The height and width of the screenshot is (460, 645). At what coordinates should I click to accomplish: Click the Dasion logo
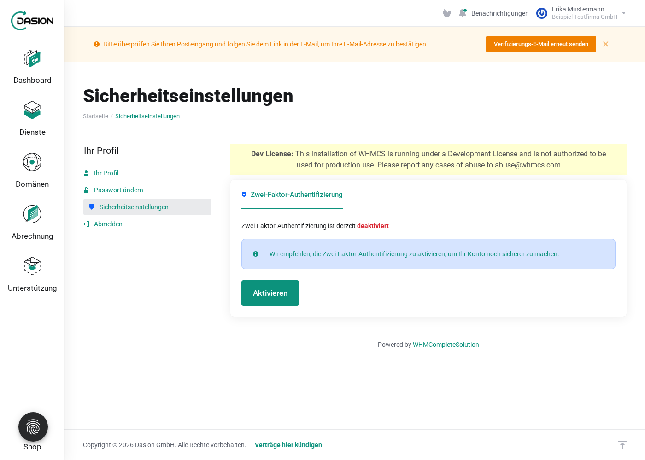tap(32, 21)
